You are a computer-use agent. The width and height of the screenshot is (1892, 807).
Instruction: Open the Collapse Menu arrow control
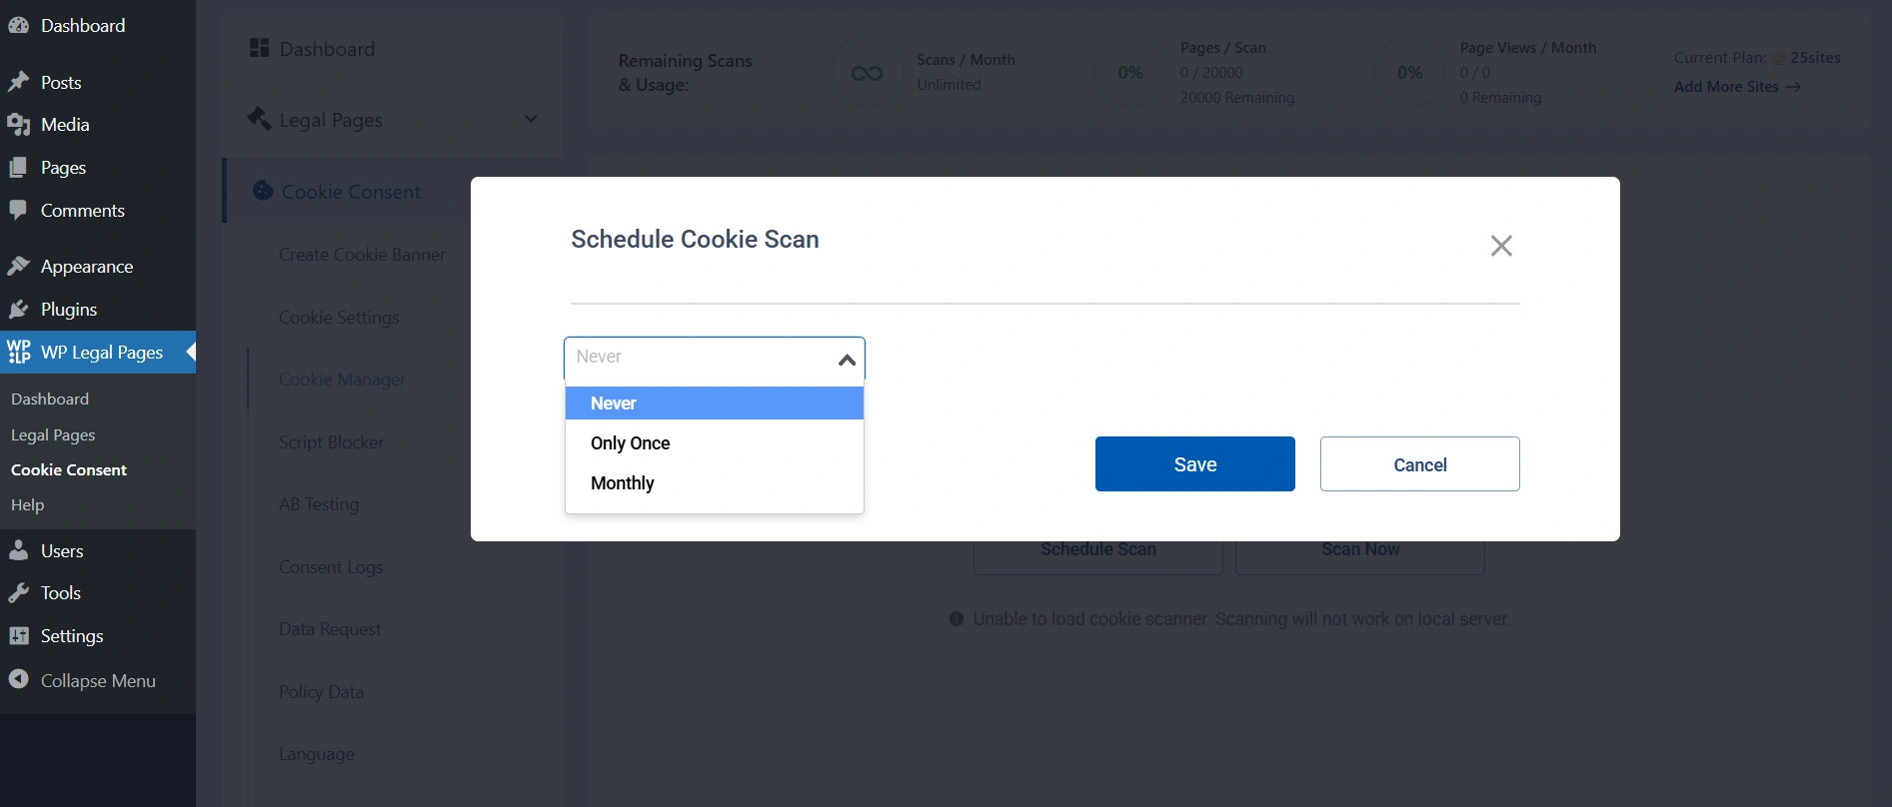20,680
